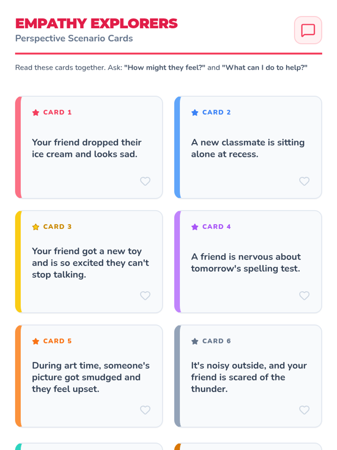Viewport: 337px width, 450px height.
Task: Click purple star beside Card 4
Action: pyautogui.click(x=195, y=227)
